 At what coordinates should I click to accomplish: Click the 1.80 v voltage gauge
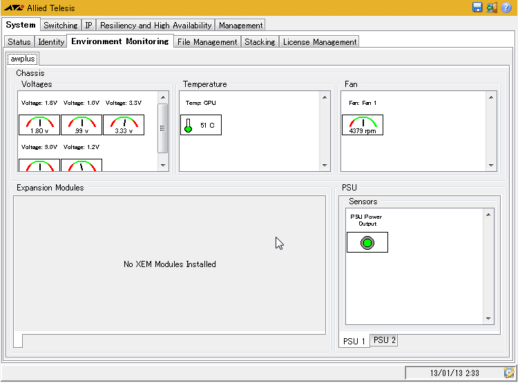click(39, 125)
